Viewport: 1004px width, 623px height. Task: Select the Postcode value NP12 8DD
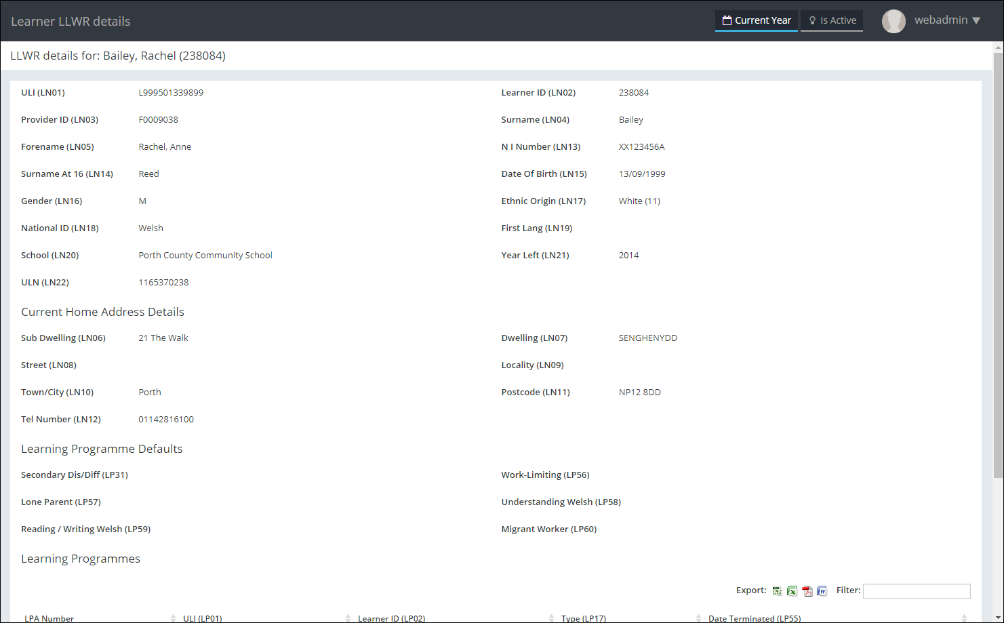pos(640,393)
